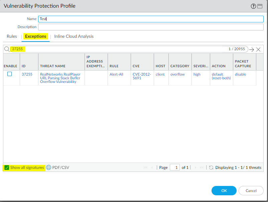The height and width of the screenshot is (202, 268).
Task: Click the Description input field
Action: (x=151, y=27)
